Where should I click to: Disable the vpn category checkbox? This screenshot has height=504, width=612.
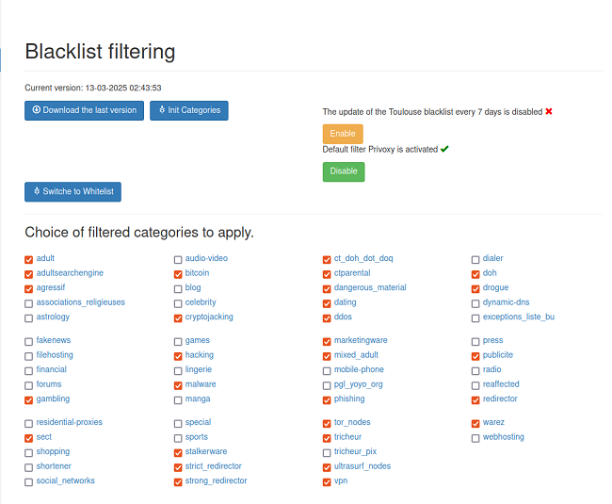pyautogui.click(x=327, y=481)
